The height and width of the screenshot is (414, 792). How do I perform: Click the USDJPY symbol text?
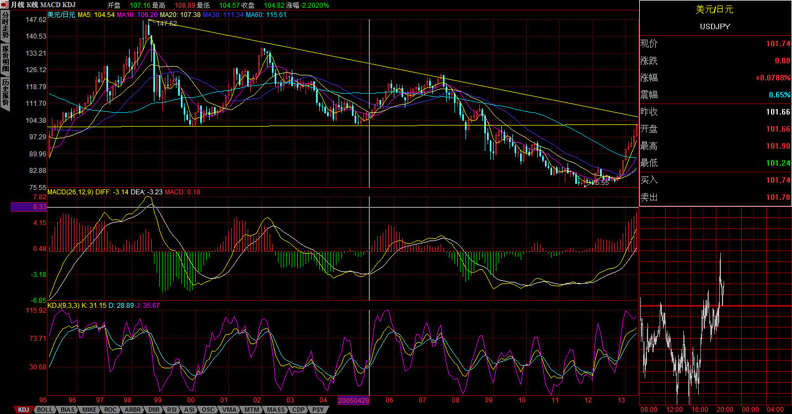tap(715, 26)
